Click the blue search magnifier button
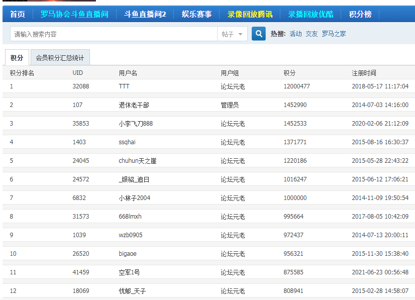The width and height of the screenshot is (415, 300). 258,34
